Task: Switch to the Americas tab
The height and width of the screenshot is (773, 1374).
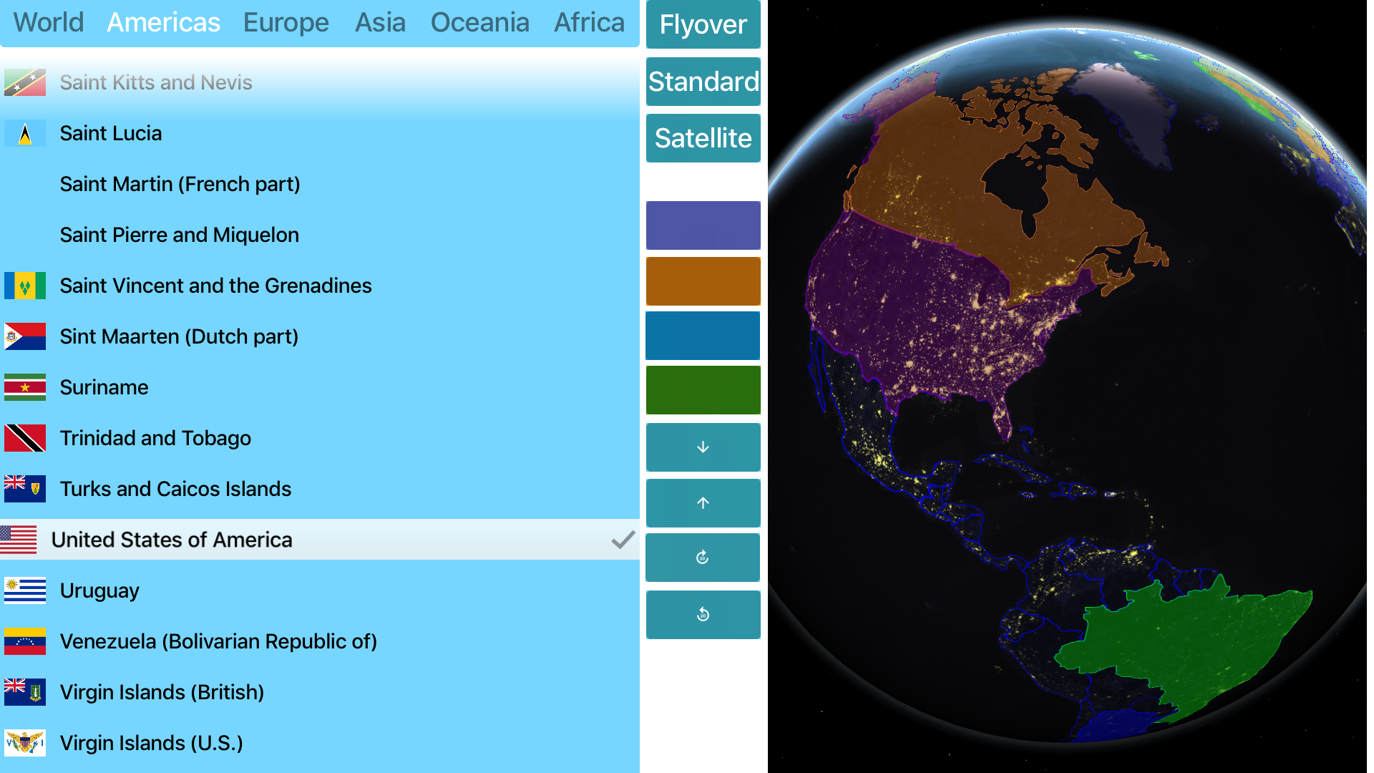Action: 163,22
